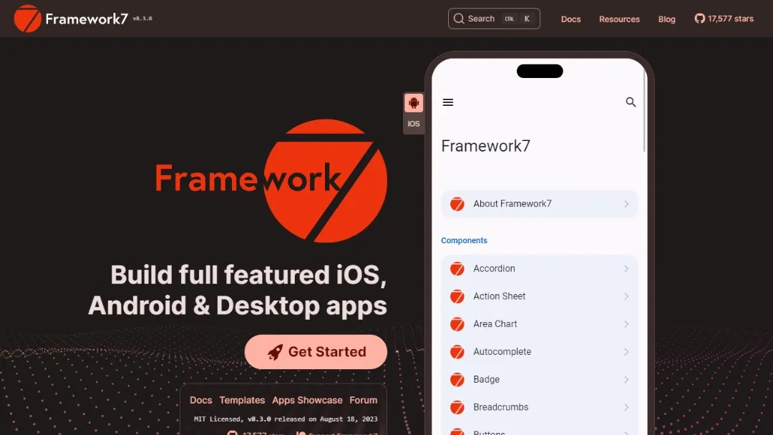This screenshot has height=435, width=773.
Task: Open the Area Chart component
Action: 540,323
